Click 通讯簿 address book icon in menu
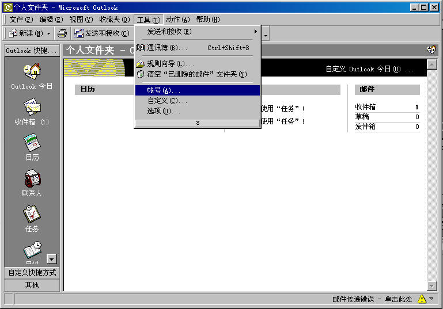 [x=141, y=48]
